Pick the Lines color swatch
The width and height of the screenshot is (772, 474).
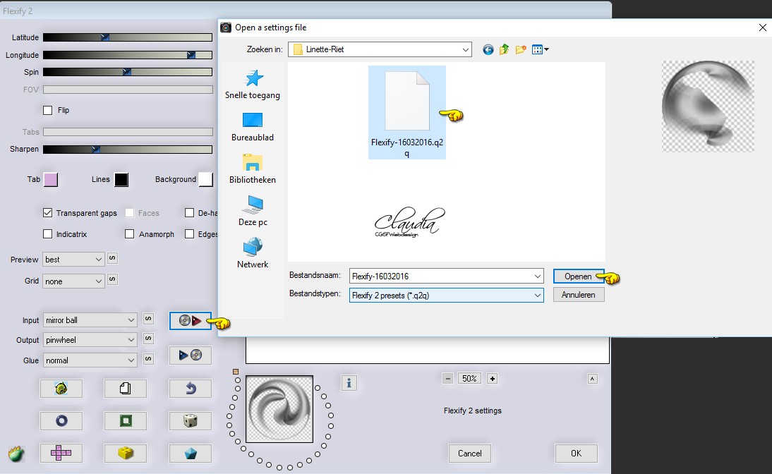(x=121, y=180)
